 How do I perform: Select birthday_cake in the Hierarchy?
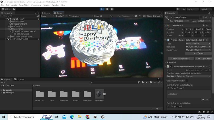pyautogui.click(x=23, y=34)
